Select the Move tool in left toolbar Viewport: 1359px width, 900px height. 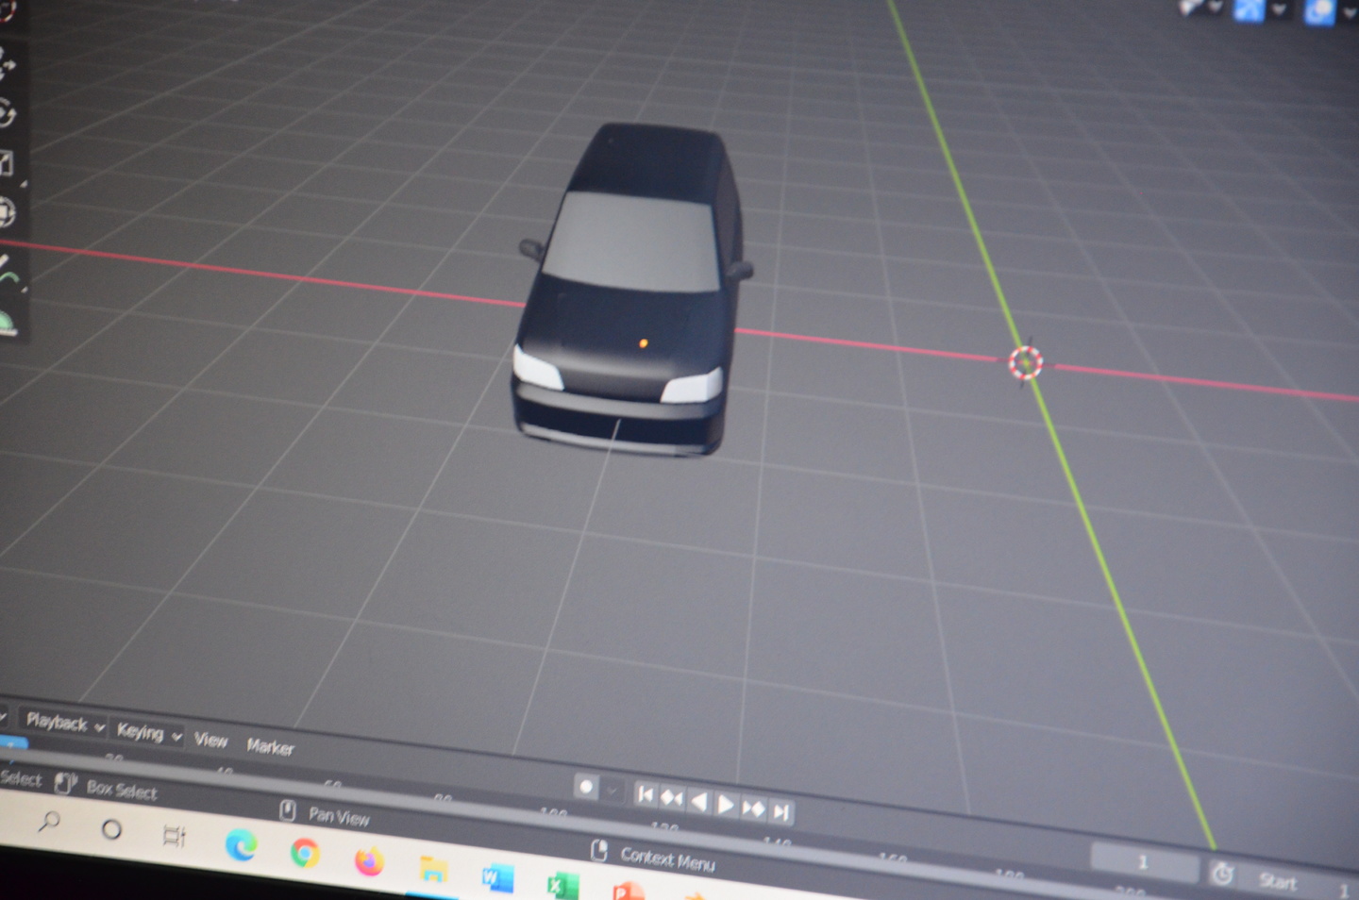(x=6, y=65)
